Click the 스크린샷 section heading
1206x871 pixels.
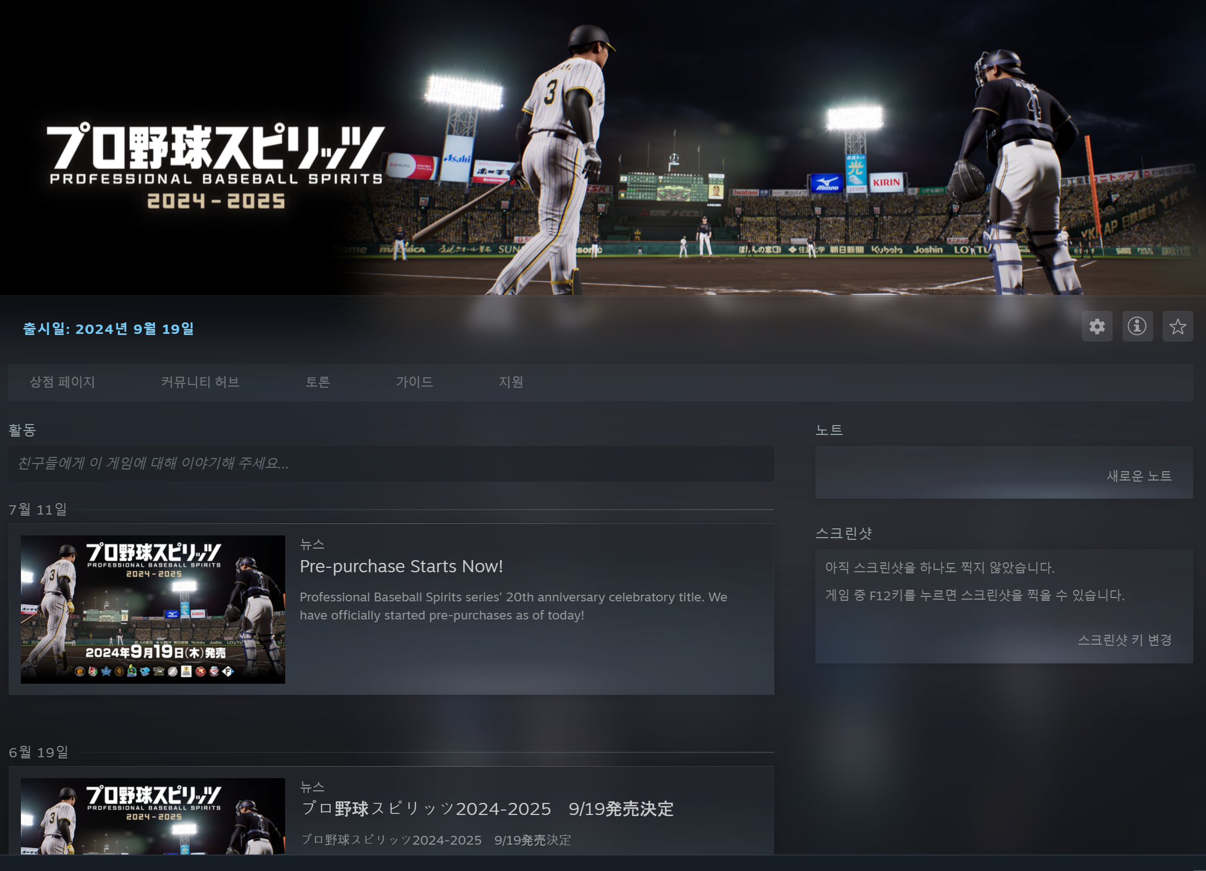point(843,533)
